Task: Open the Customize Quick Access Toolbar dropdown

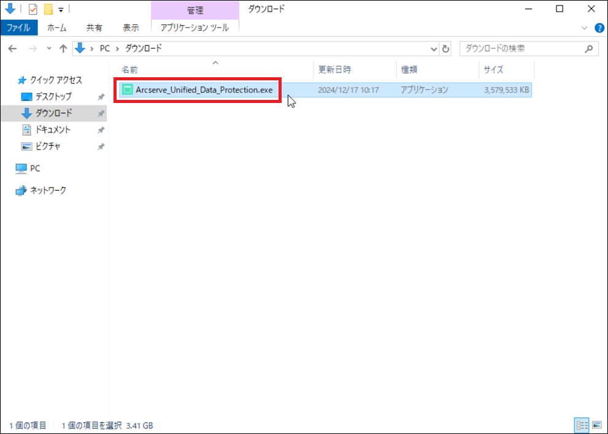Action: point(61,10)
